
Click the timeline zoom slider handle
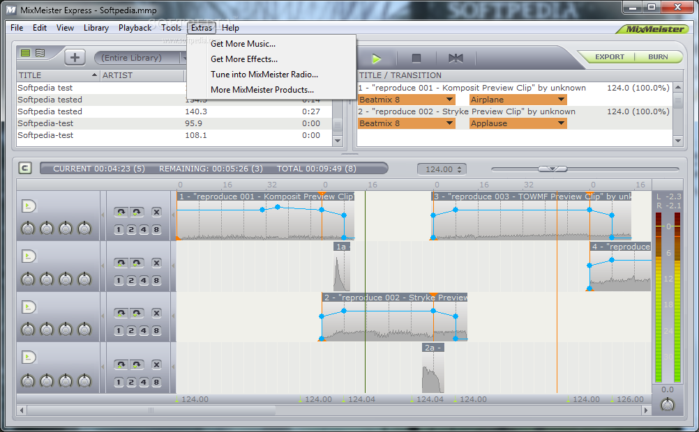(553, 169)
